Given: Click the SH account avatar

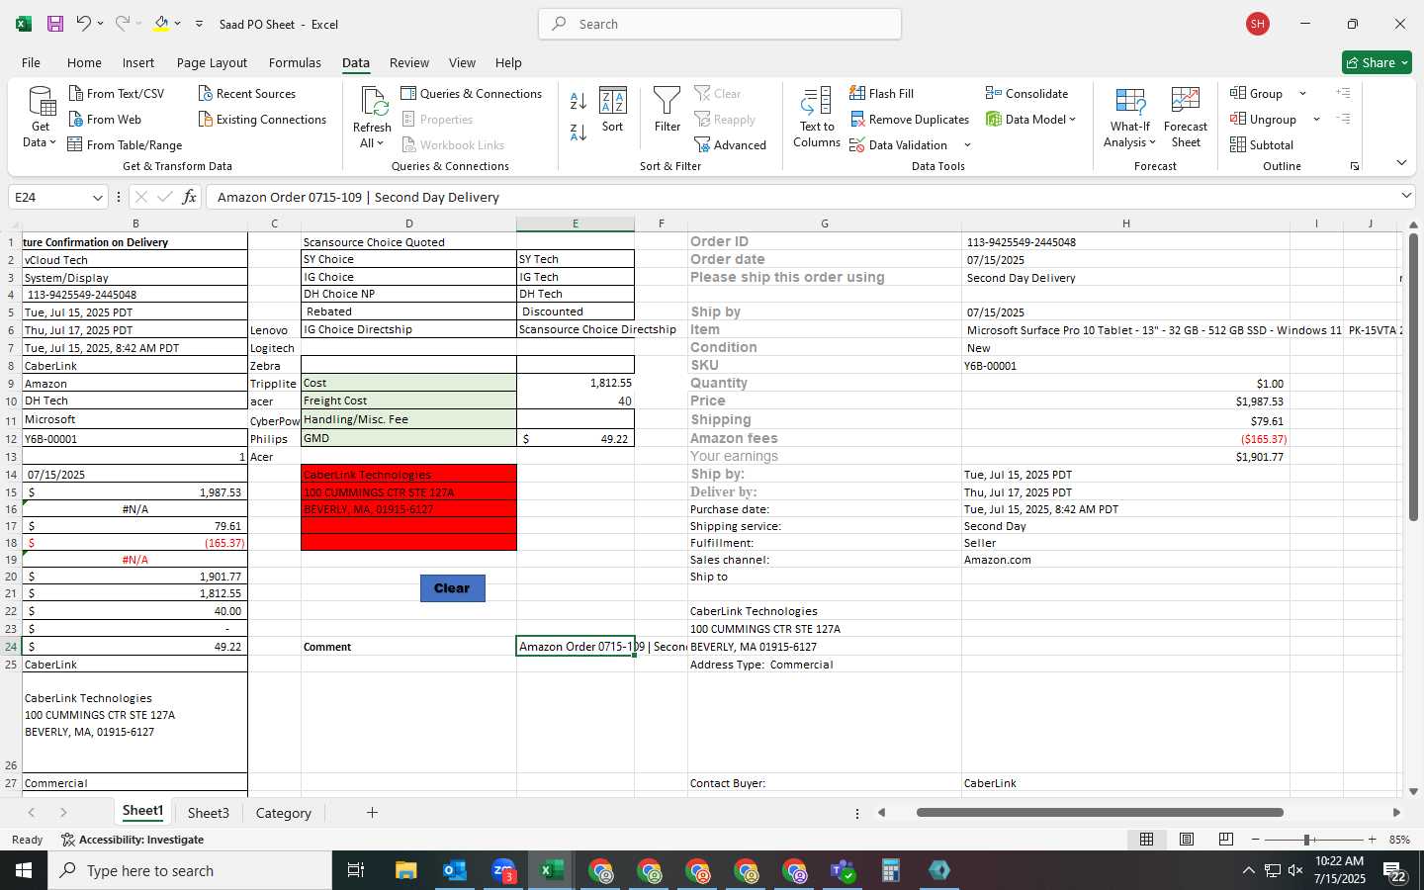Looking at the screenshot, I should [x=1258, y=24].
